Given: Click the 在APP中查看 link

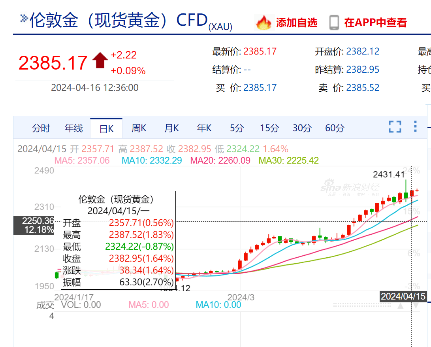Looking at the screenshot, I should pos(375,23).
